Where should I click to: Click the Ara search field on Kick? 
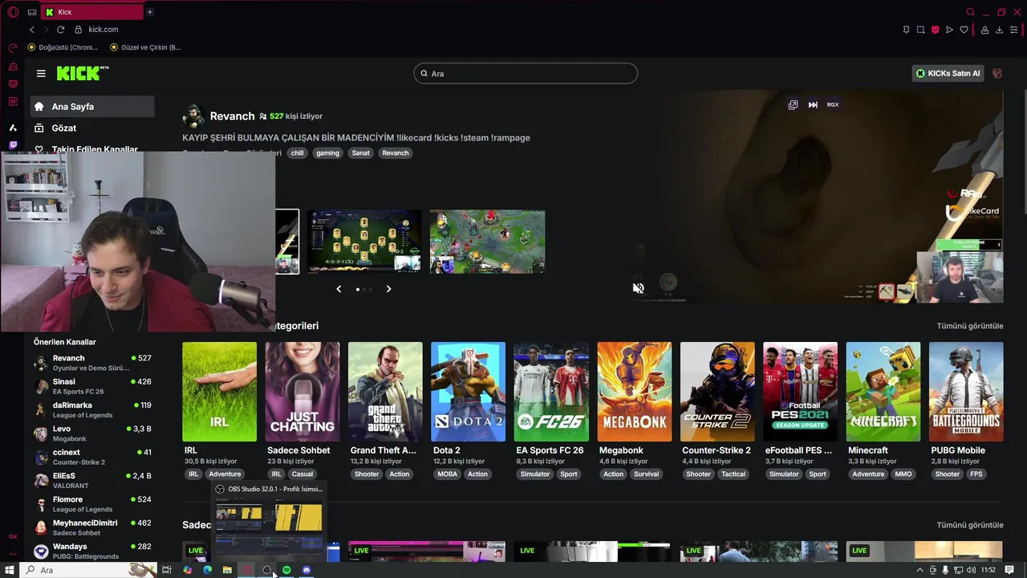click(526, 73)
